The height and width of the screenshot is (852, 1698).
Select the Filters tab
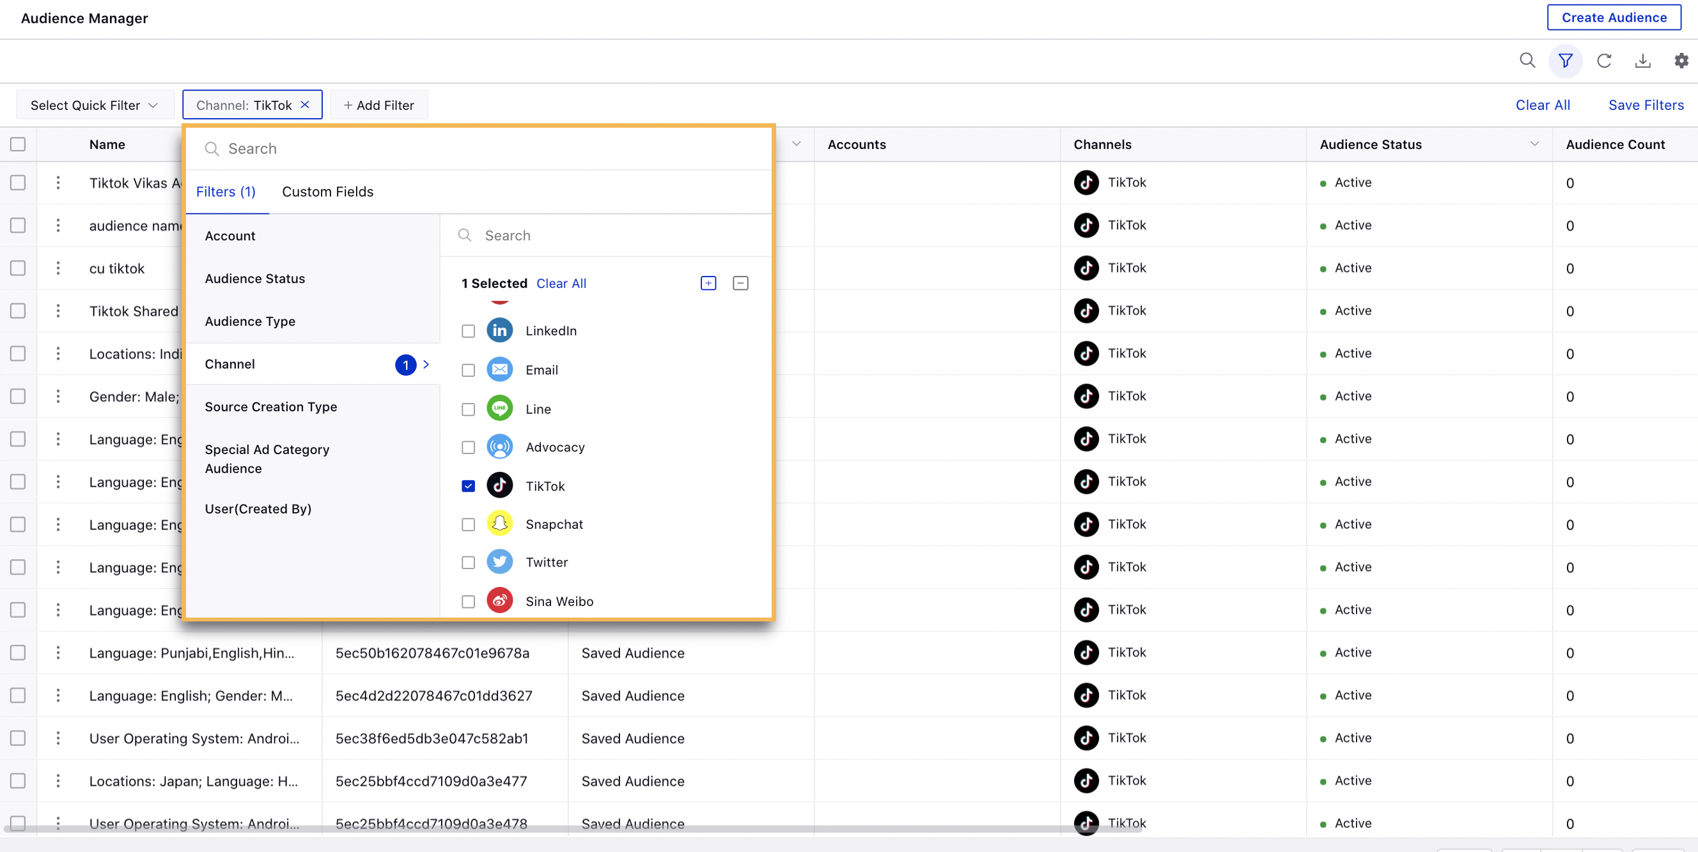coord(225,191)
